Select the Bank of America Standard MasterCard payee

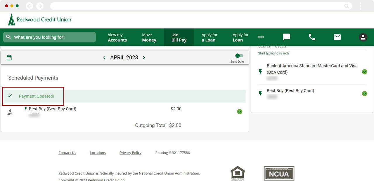[x=312, y=72]
